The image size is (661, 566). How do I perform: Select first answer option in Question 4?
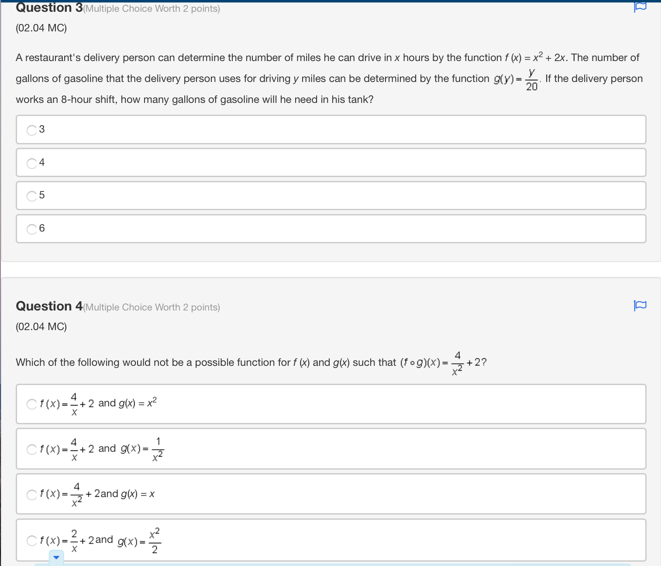tap(31, 404)
